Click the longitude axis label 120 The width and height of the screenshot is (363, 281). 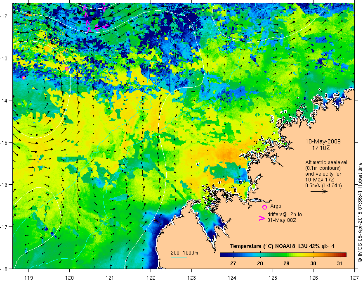click(69, 278)
